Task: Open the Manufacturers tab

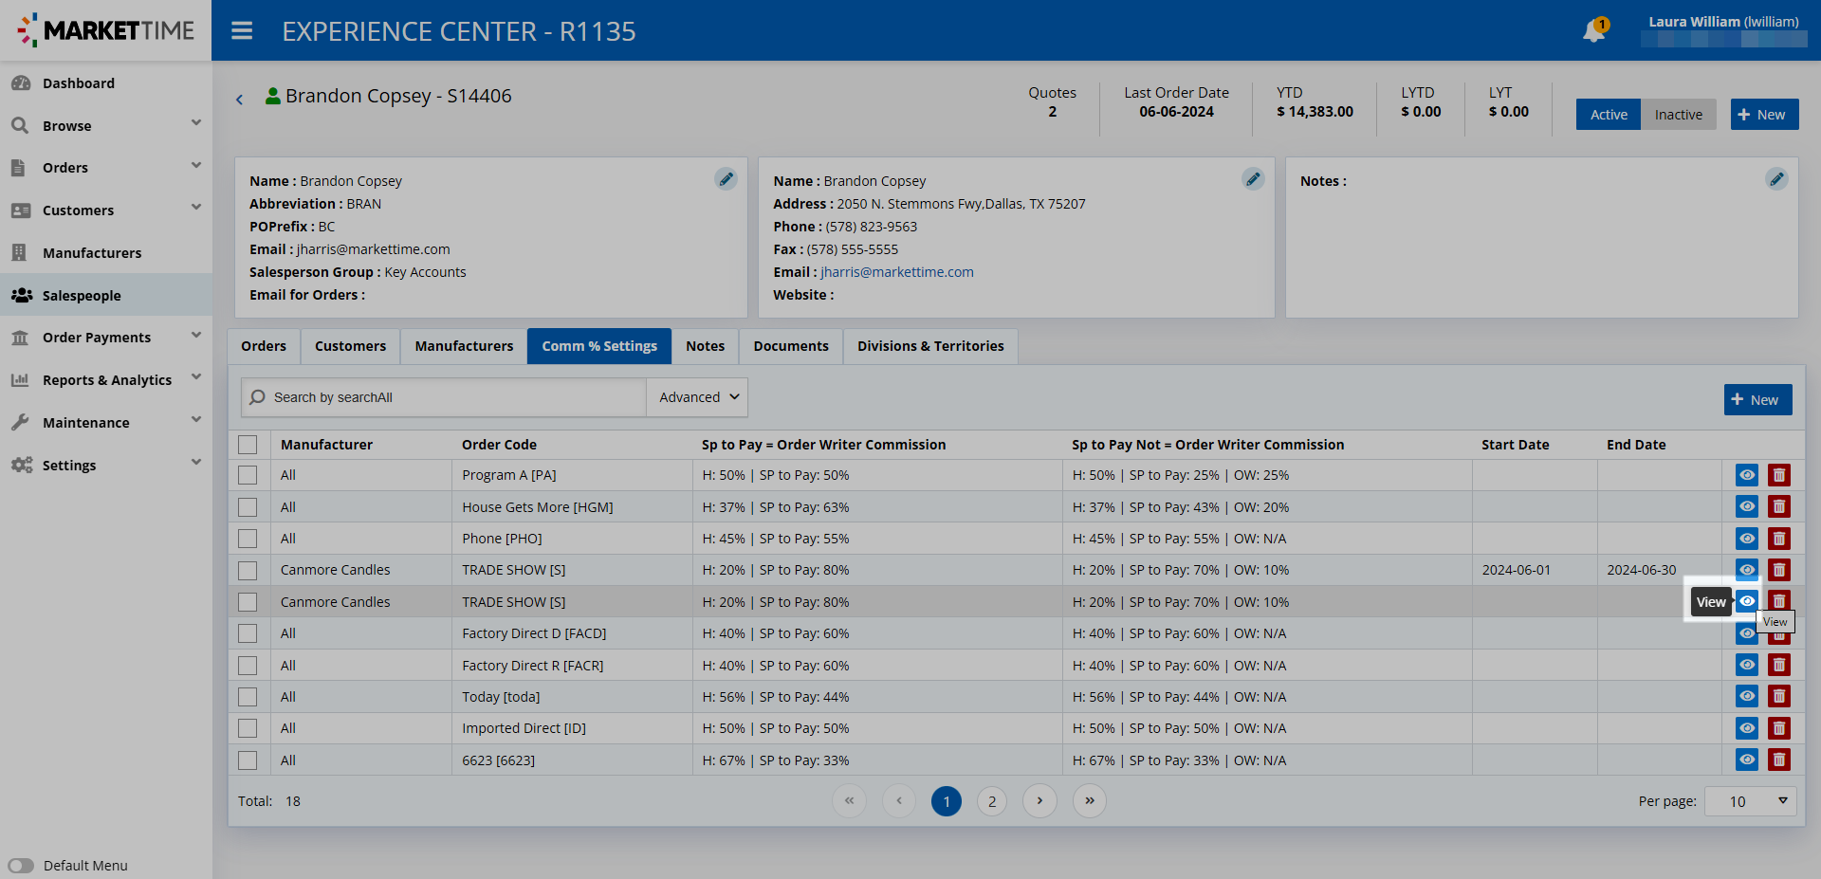Action: click(x=464, y=346)
